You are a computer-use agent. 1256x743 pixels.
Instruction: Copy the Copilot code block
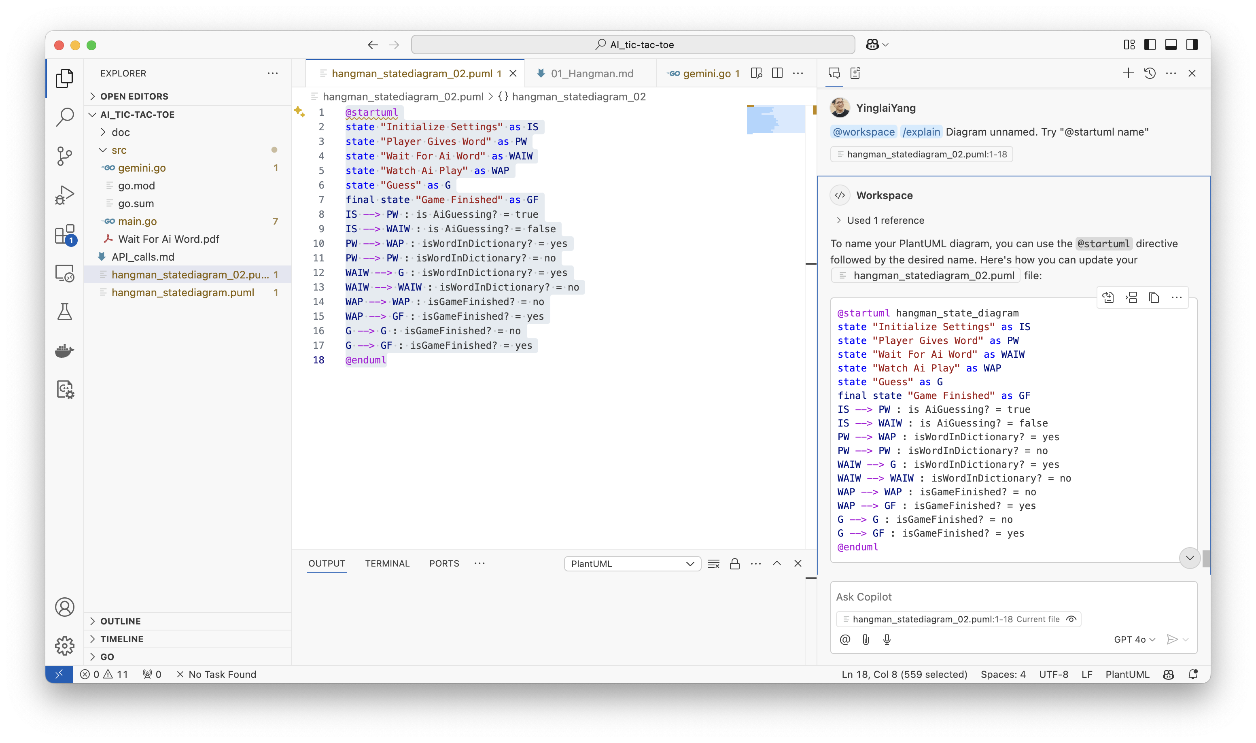coord(1154,298)
